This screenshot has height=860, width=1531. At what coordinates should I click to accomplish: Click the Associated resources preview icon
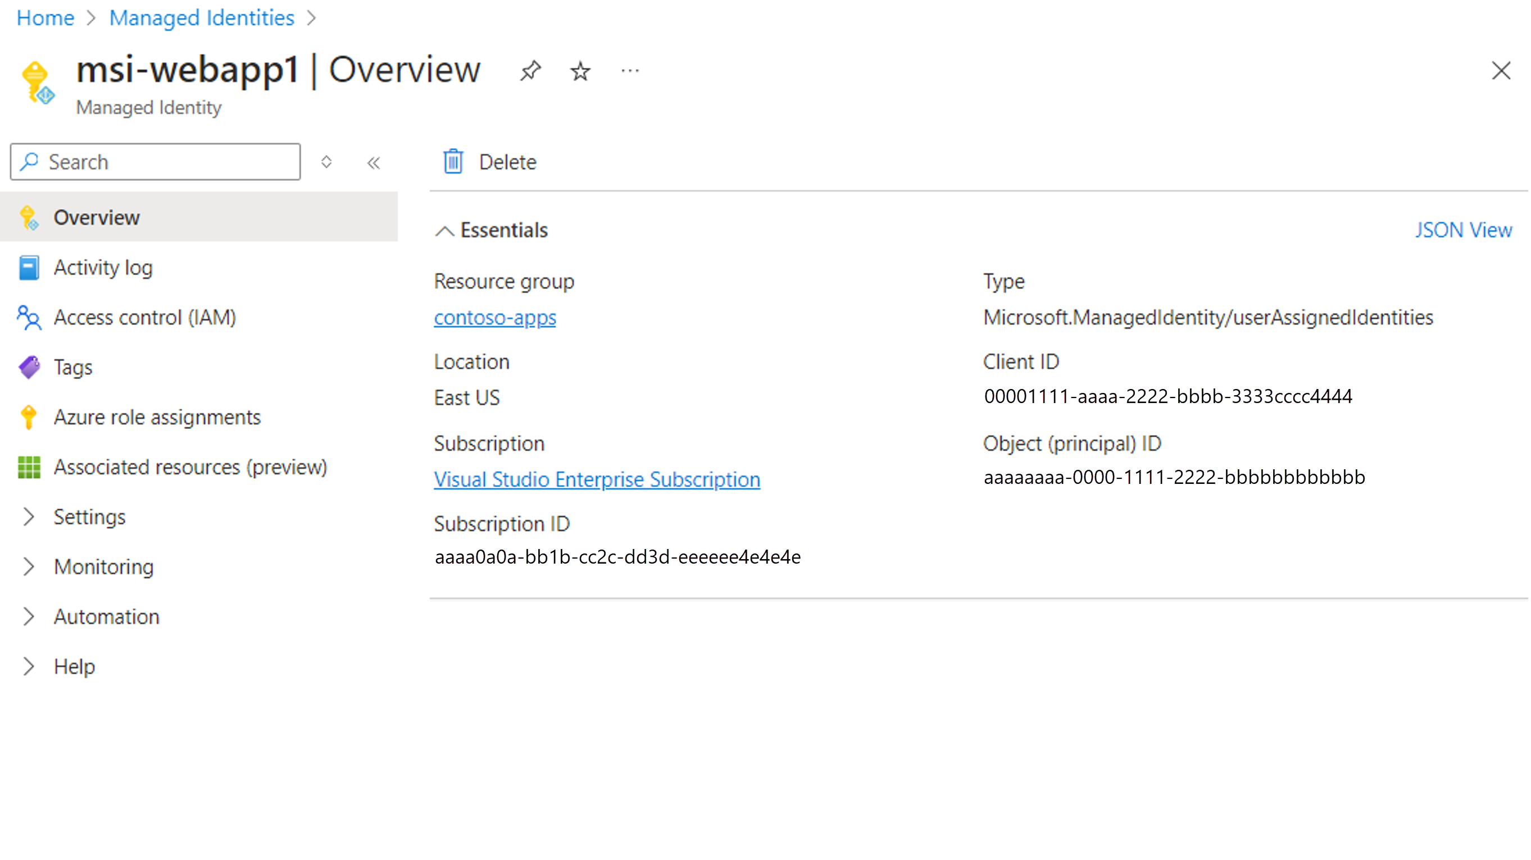pos(28,466)
